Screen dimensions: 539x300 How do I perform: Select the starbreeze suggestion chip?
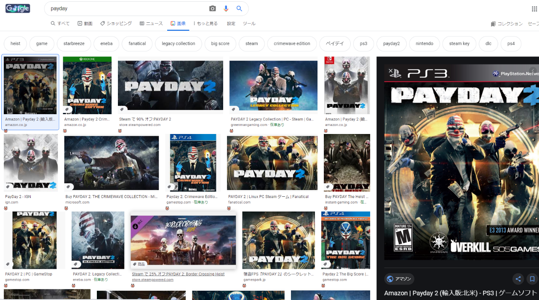[x=74, y=44]
